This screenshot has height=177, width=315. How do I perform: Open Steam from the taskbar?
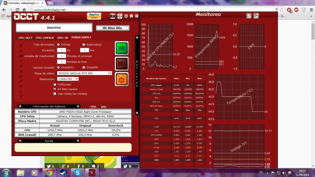point(63,173)
